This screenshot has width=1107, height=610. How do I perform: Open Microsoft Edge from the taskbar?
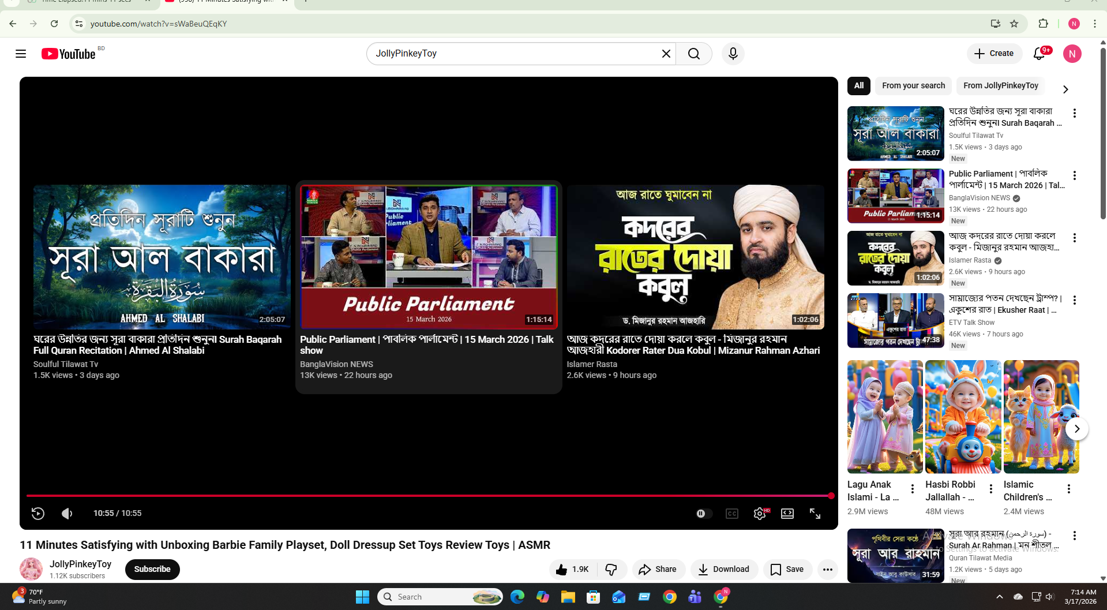(x=517, y=597)
